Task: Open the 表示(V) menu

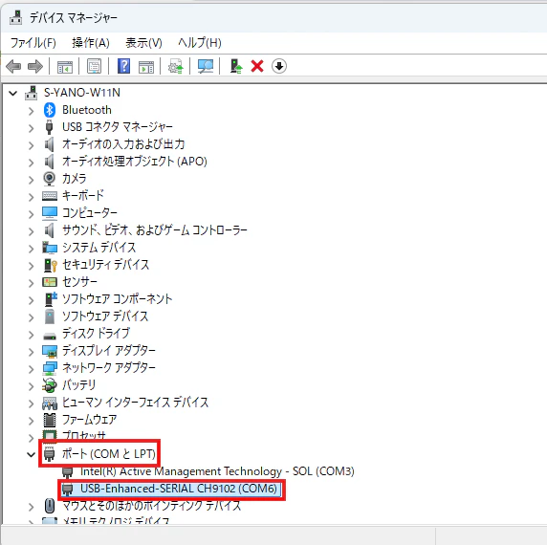Action: 143,43
